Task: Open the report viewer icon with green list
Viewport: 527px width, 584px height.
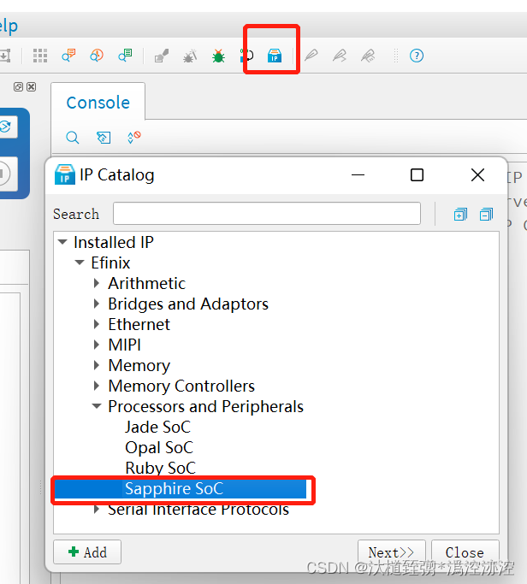Action: pyautogui.click(x=125, y=56)
